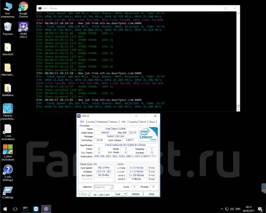Click the Socket 1150 LGA package field

click(116, 136)
